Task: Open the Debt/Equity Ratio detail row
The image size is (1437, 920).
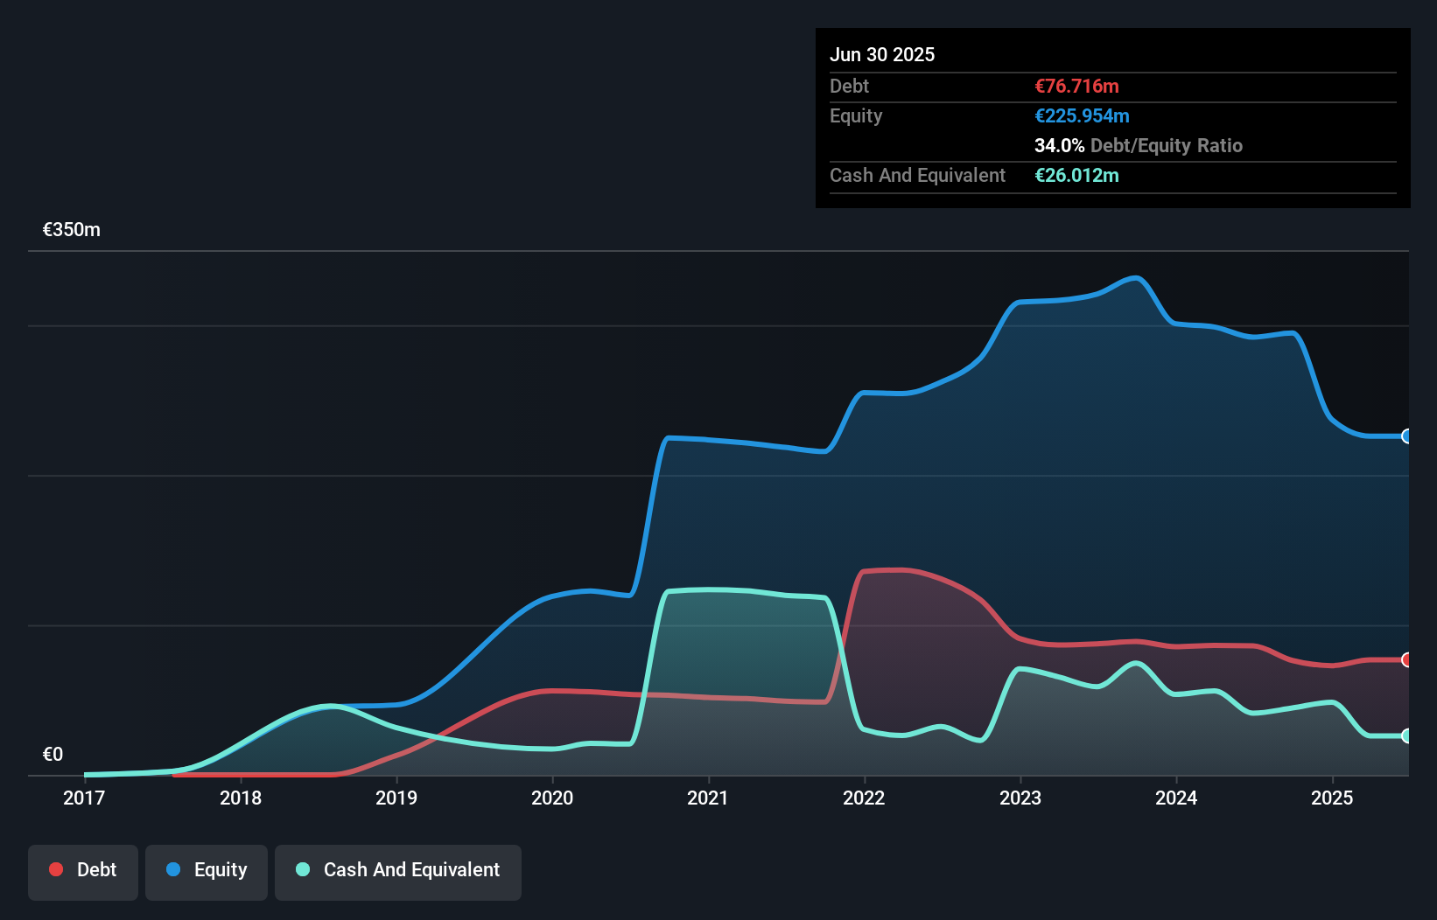Action: point(1139,146)
